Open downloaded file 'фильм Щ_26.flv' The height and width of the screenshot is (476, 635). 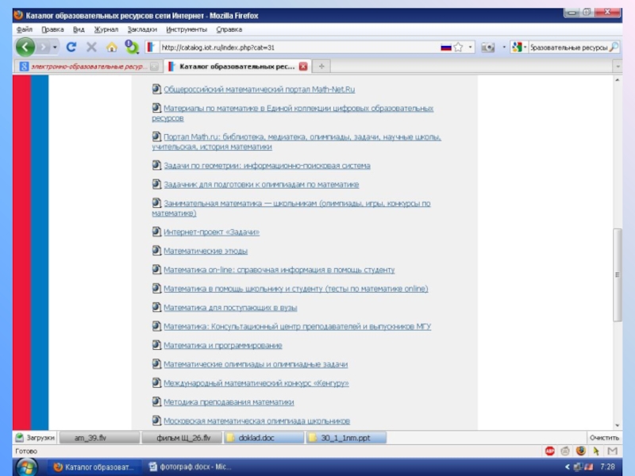click(182, 438)
